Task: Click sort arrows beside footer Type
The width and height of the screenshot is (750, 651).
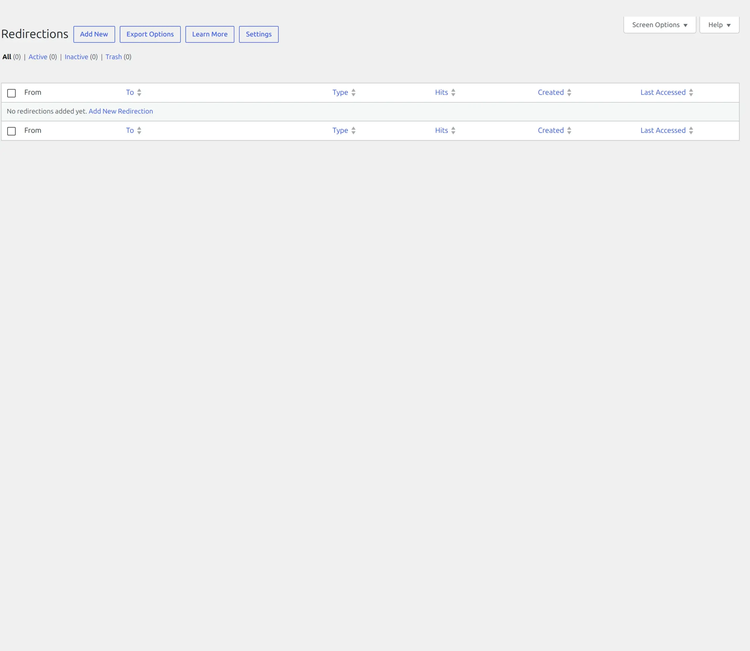Action: click(x=353, y=131)
